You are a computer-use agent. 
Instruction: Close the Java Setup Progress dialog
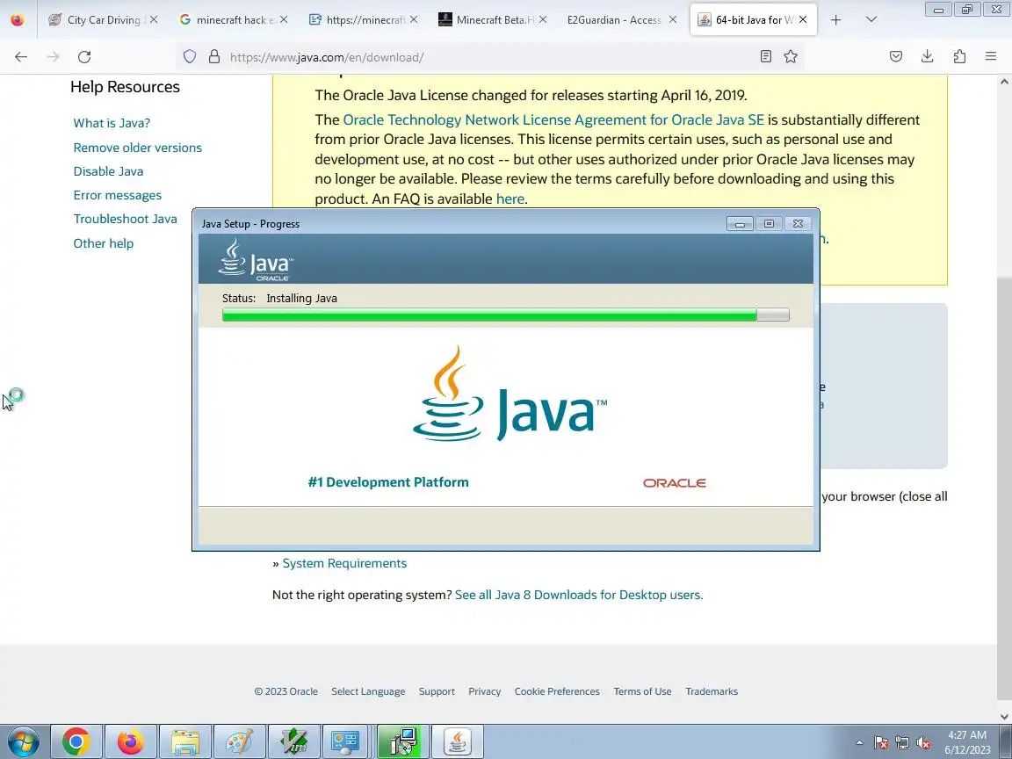pyautogui.click(x=798, y=223)
